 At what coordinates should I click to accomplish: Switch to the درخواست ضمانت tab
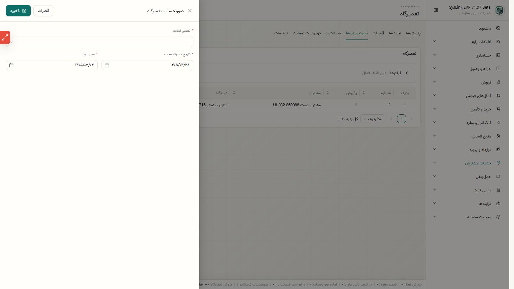click(307, 33)
